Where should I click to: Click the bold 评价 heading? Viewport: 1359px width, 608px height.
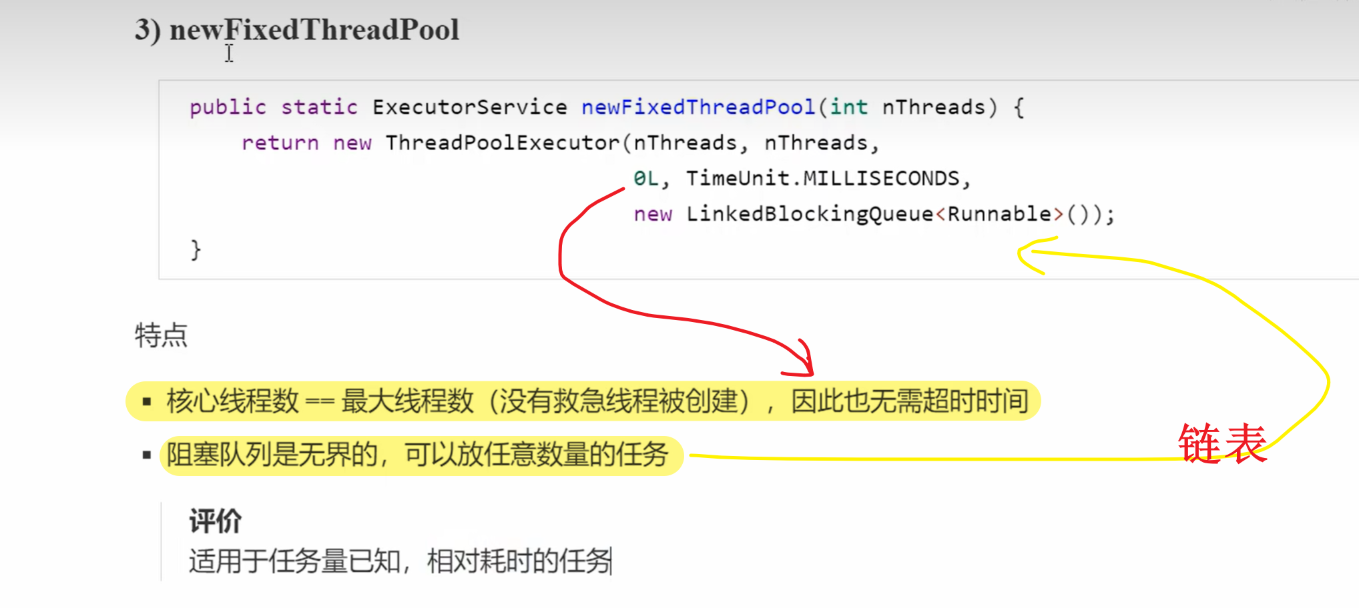point(215,521)
